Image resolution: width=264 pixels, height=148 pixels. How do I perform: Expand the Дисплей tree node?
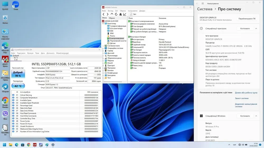[103, 53]
